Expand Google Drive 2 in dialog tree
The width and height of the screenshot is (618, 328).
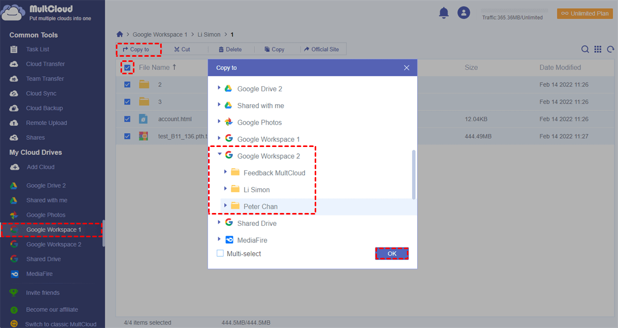pos(219,88)
